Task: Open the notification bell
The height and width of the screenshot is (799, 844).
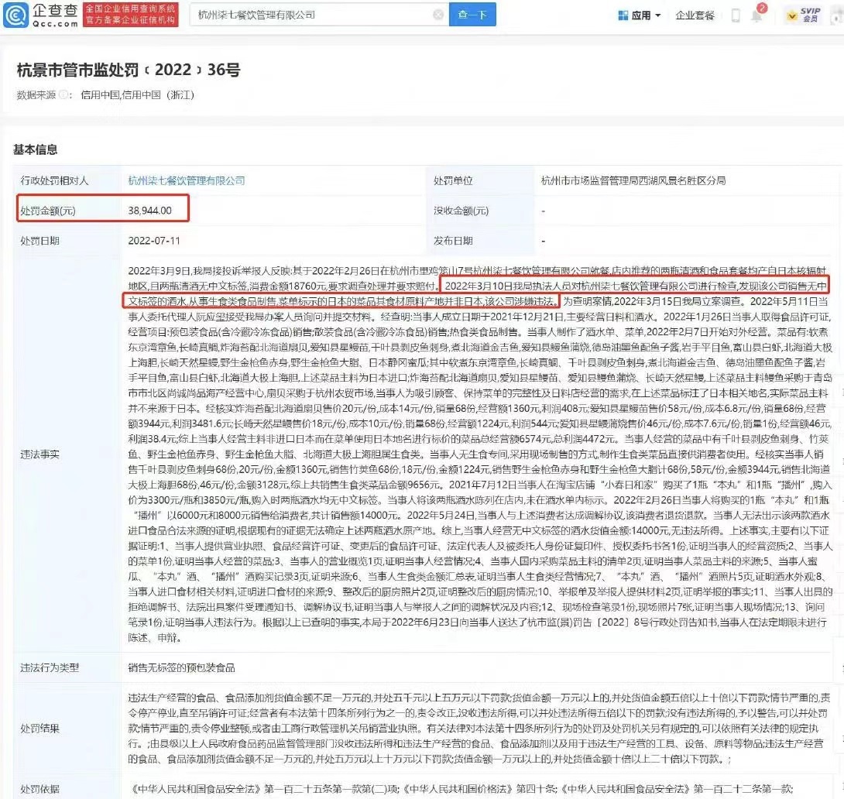Action: tap(757, 15)
